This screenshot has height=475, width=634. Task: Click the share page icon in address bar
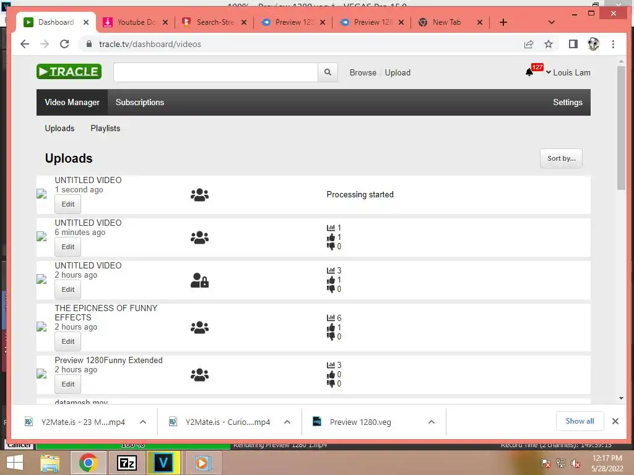coord(529,44)
